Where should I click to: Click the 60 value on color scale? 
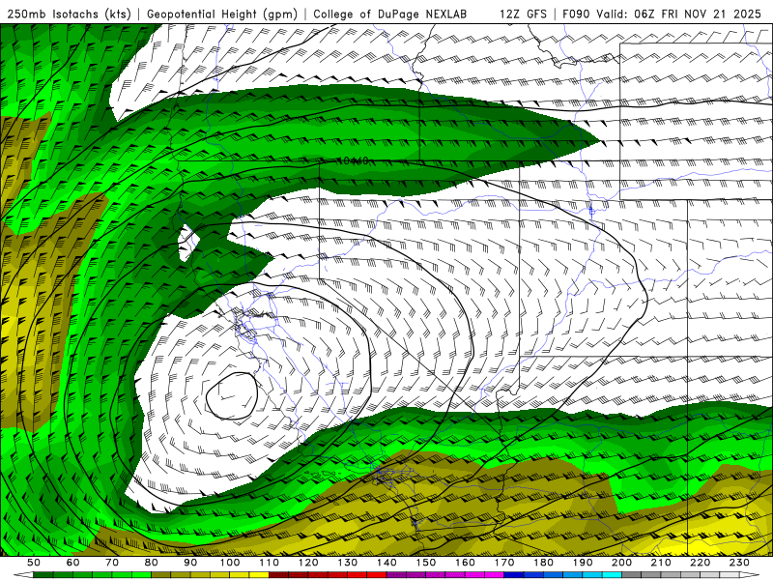coord(72,563)
